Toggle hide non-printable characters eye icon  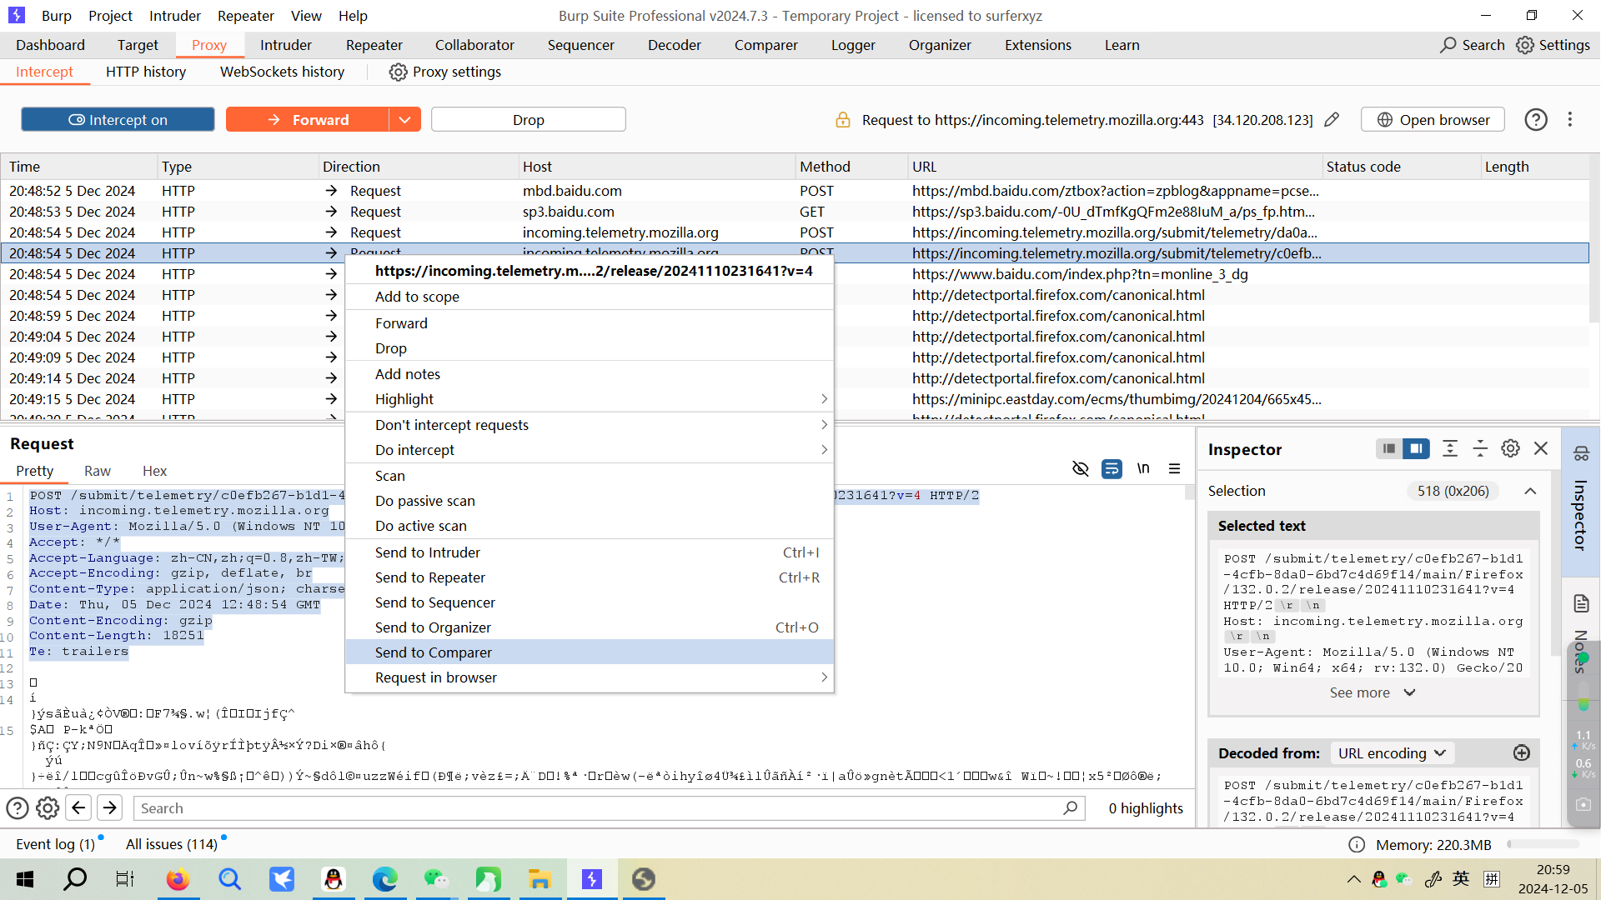coord(1080,468)
